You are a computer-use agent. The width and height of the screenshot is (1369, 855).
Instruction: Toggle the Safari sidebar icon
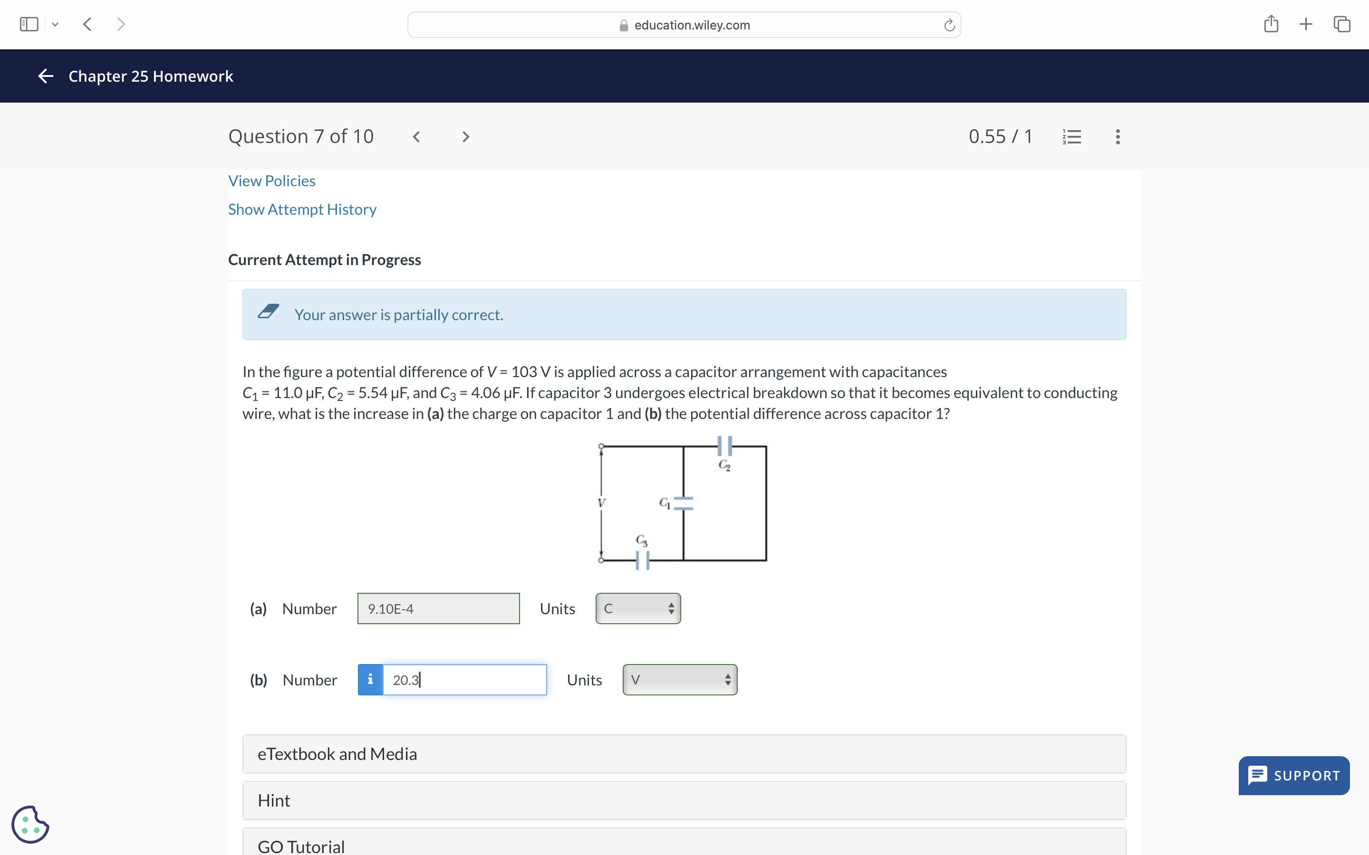tap(29, 24)
